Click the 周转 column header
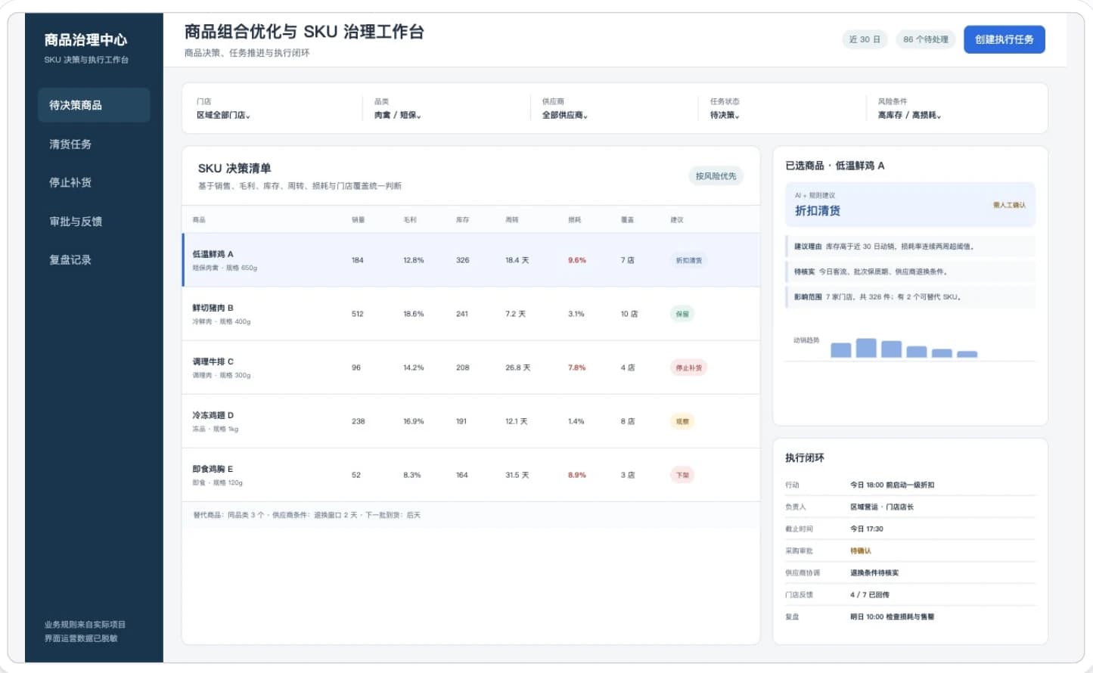The width and height of the screenshot is (1093, 673). [x=512, y=220]
